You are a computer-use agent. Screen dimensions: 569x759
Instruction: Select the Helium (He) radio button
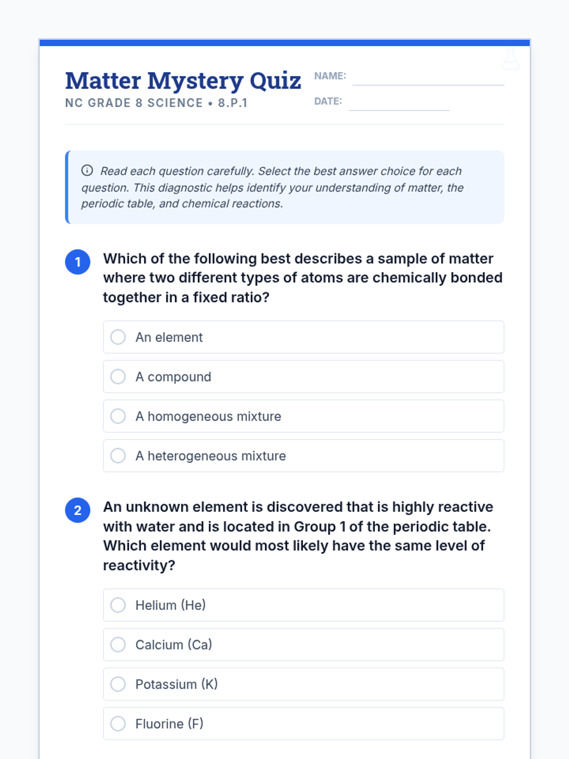pos(118,605)
